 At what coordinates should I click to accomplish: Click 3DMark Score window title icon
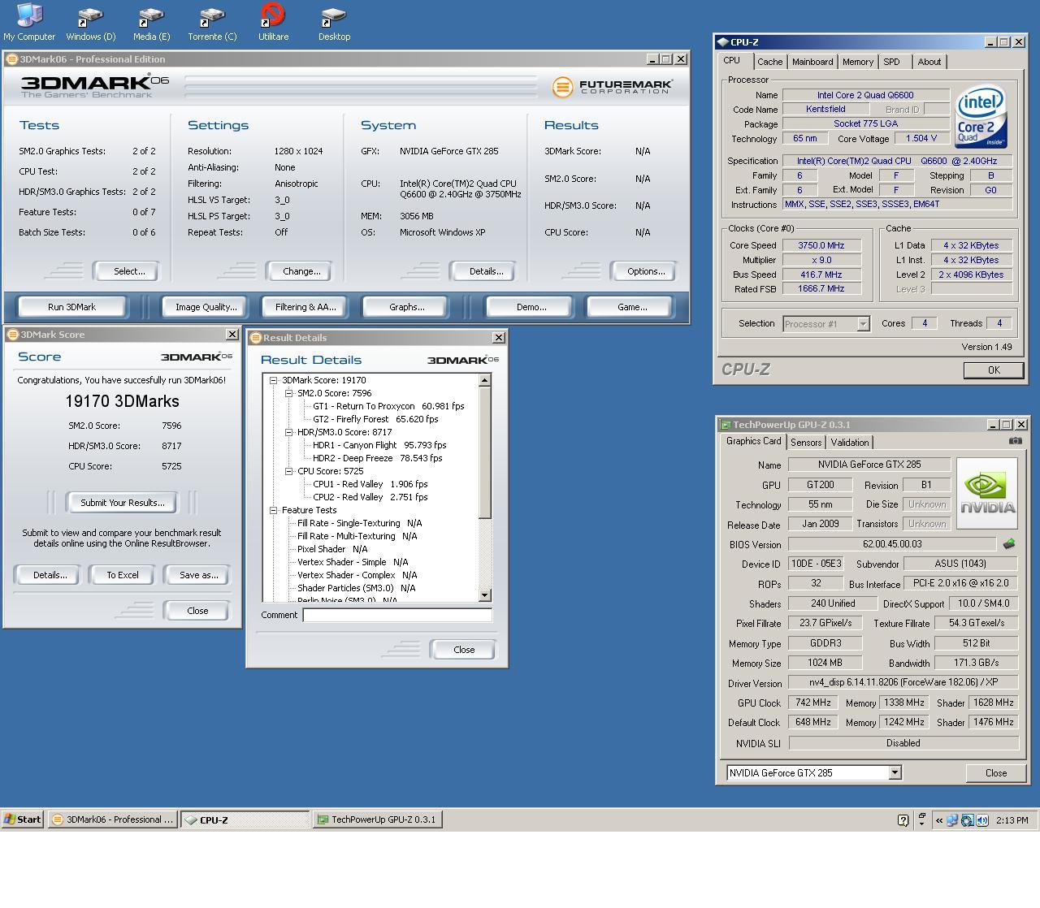tap(12, 335)
